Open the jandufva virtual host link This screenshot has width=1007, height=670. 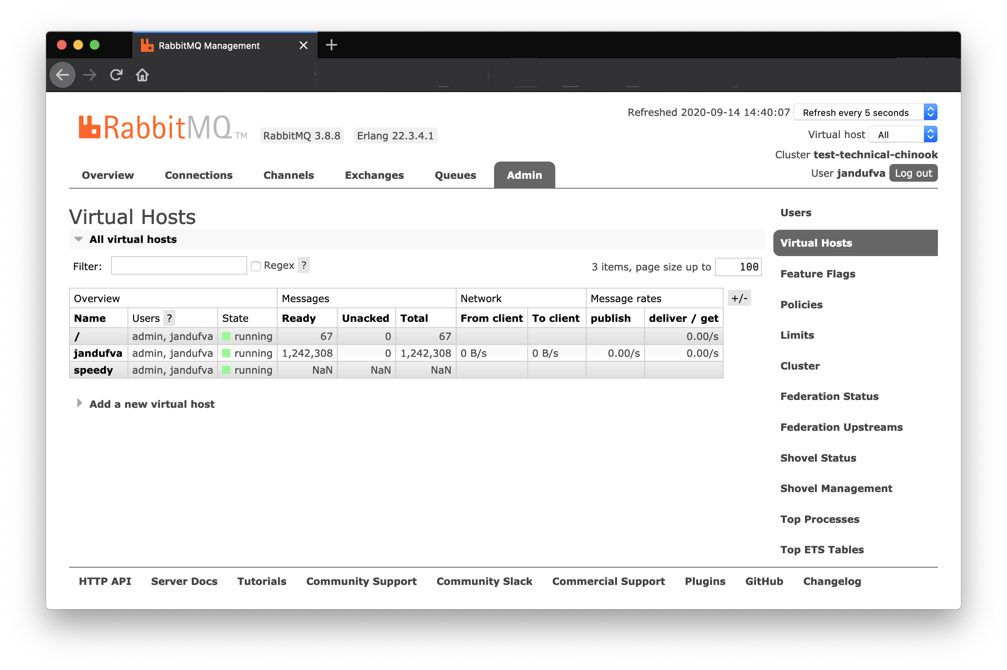[98, 353]
